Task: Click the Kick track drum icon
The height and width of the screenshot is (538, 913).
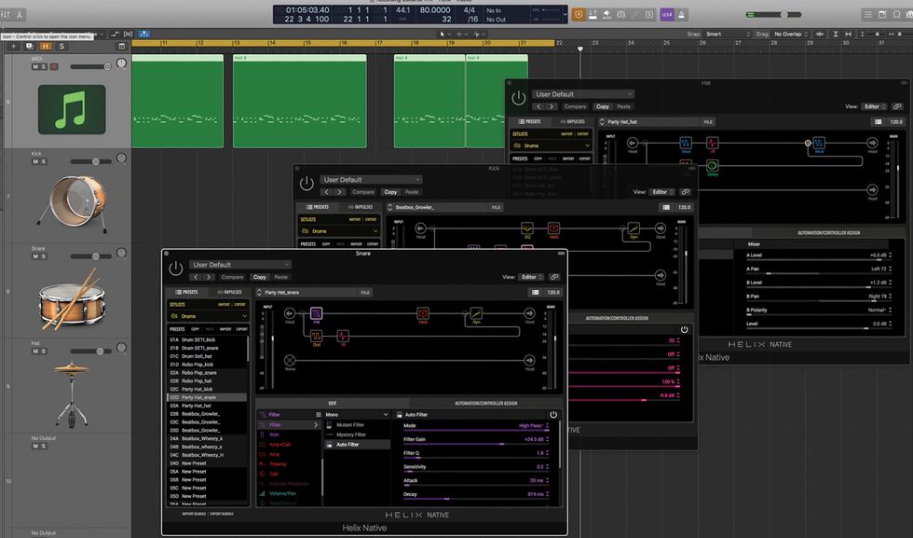Action: click(x=74, y=202)
